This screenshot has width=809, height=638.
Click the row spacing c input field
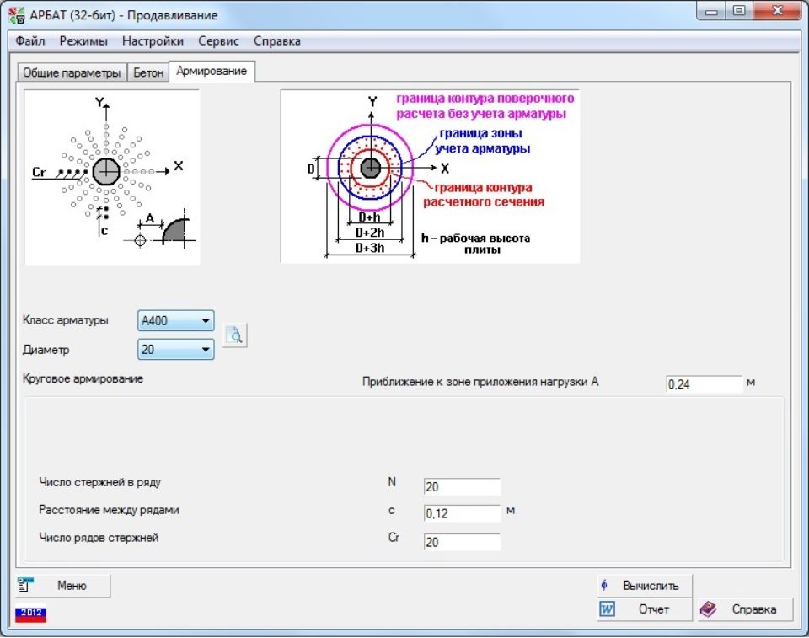tap(462, 513)
